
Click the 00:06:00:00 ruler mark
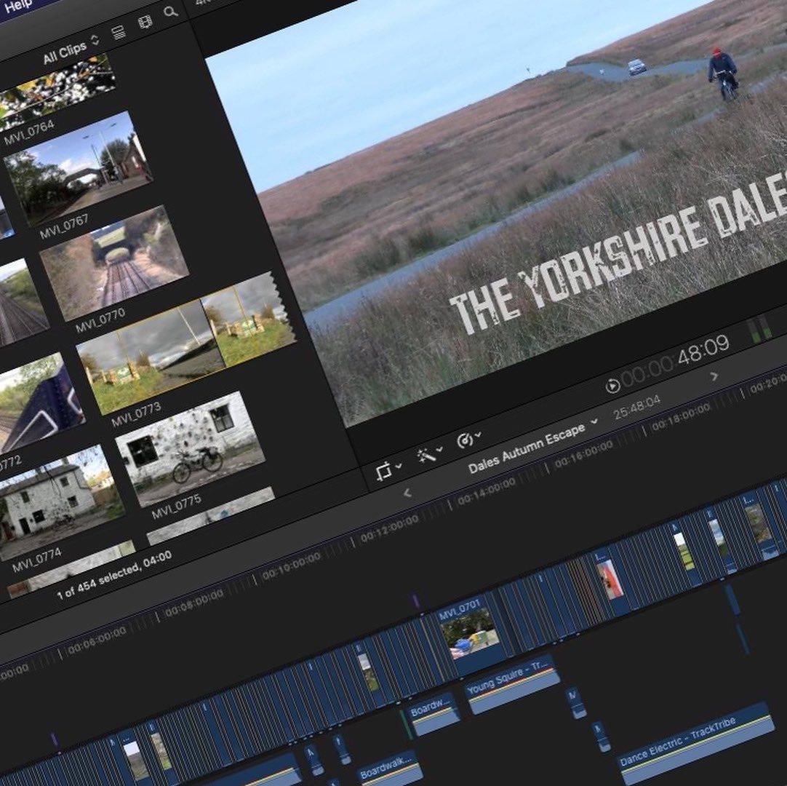coord(96,641)
